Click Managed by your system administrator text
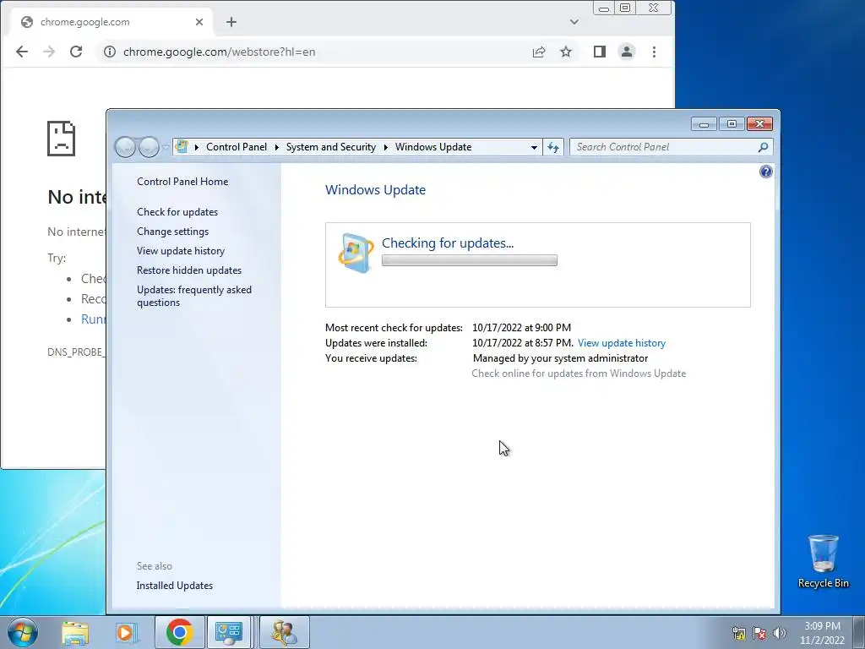Image resolution: width=865 pixels, height=649 pixels. 560,358
